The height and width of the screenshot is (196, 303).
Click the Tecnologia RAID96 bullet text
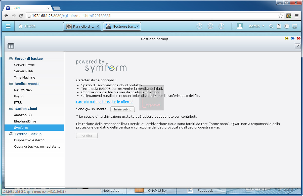tap(122, 89)
